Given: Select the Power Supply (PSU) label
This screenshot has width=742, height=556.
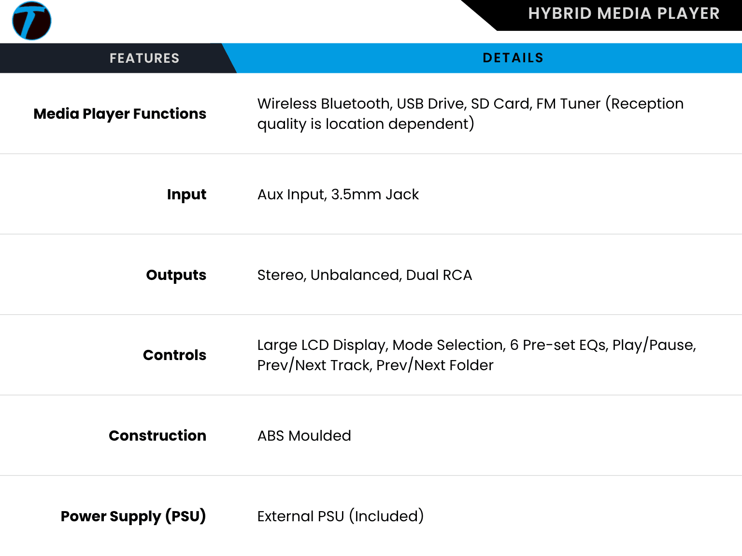Looking at the screenshot, I should (133, 516).
